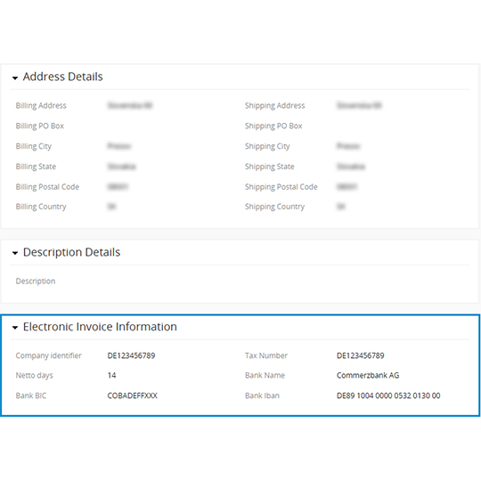Click the blurred Shipping Country value
Screen dimensions: 481x481
click(341, 207)
